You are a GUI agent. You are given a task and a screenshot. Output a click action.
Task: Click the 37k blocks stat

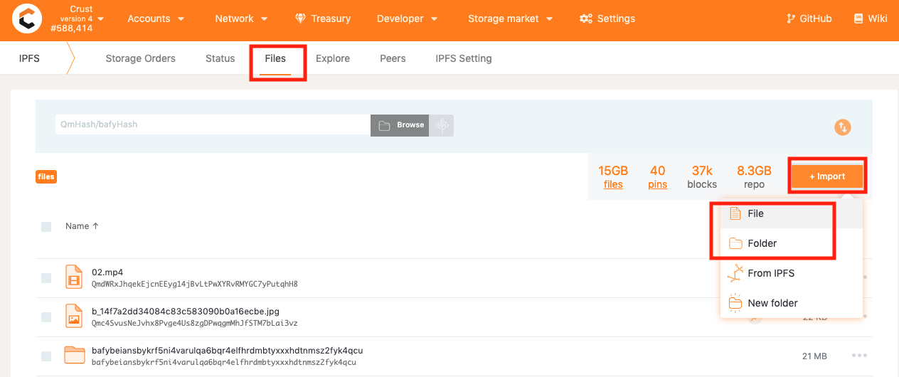(702, 177)
